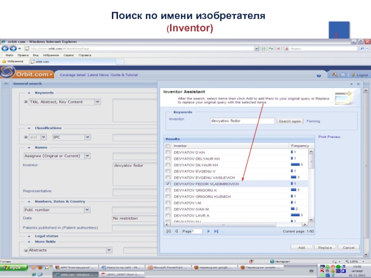
Task: Open the IPC classification dropdown
Action: pyautogui.click(x=88, y=137)
